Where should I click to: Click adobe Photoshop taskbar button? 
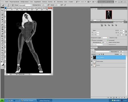[44, 101]
